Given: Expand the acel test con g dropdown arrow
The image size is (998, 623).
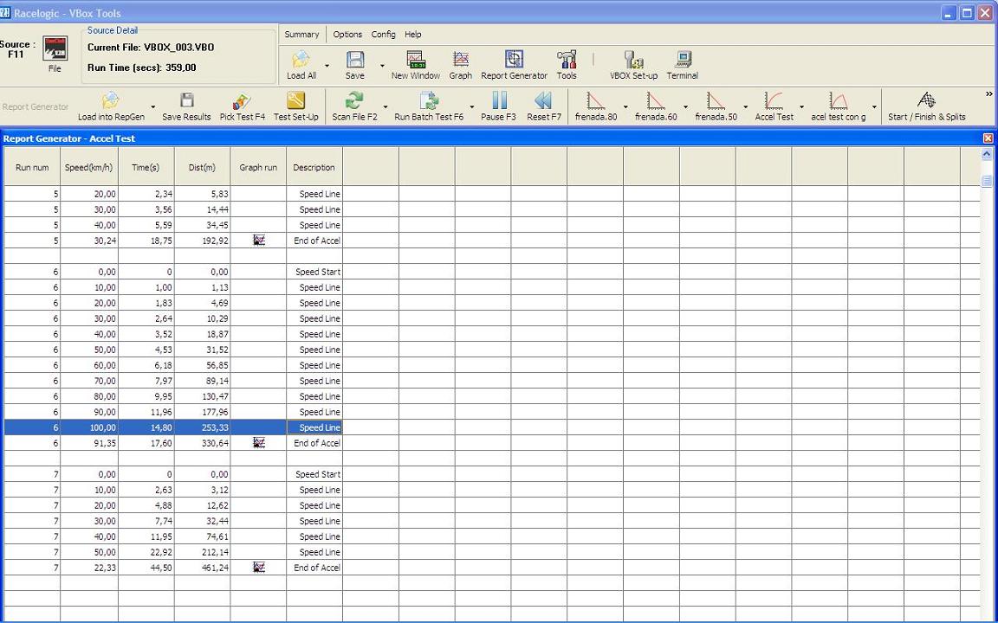Looking at the screenshot, I should point(874,107).
